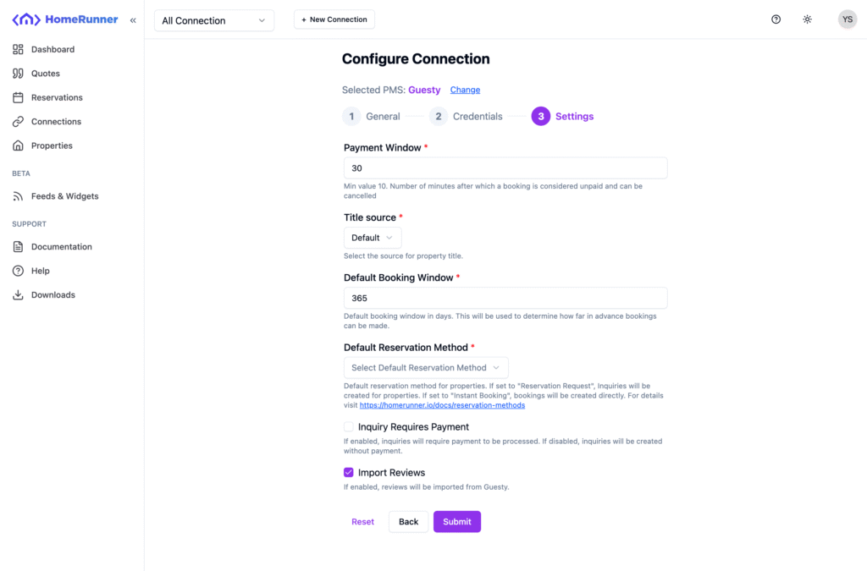The width and height of the screenshot is (867, 571).
Task: Click the help question mark icon in header
Action: (x=776, y=19)
